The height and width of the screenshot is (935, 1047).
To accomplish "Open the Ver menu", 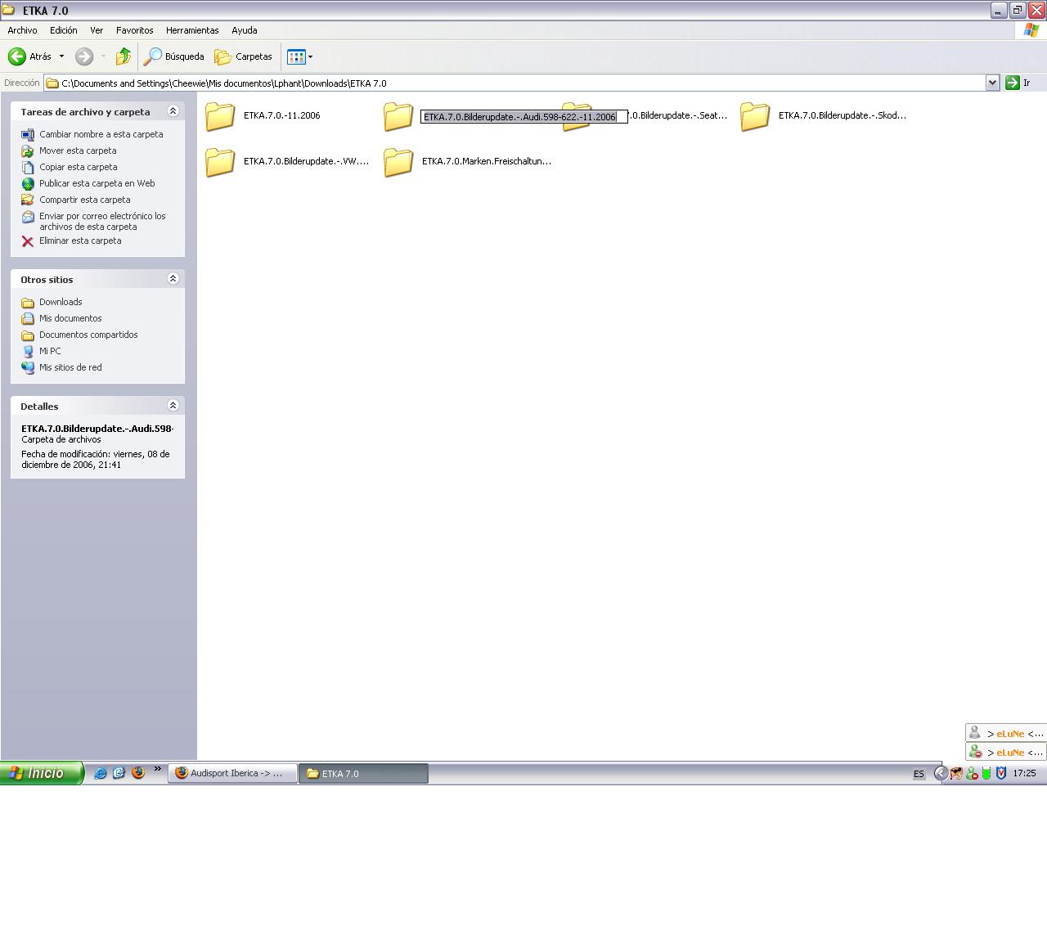I will click(97, 30).
